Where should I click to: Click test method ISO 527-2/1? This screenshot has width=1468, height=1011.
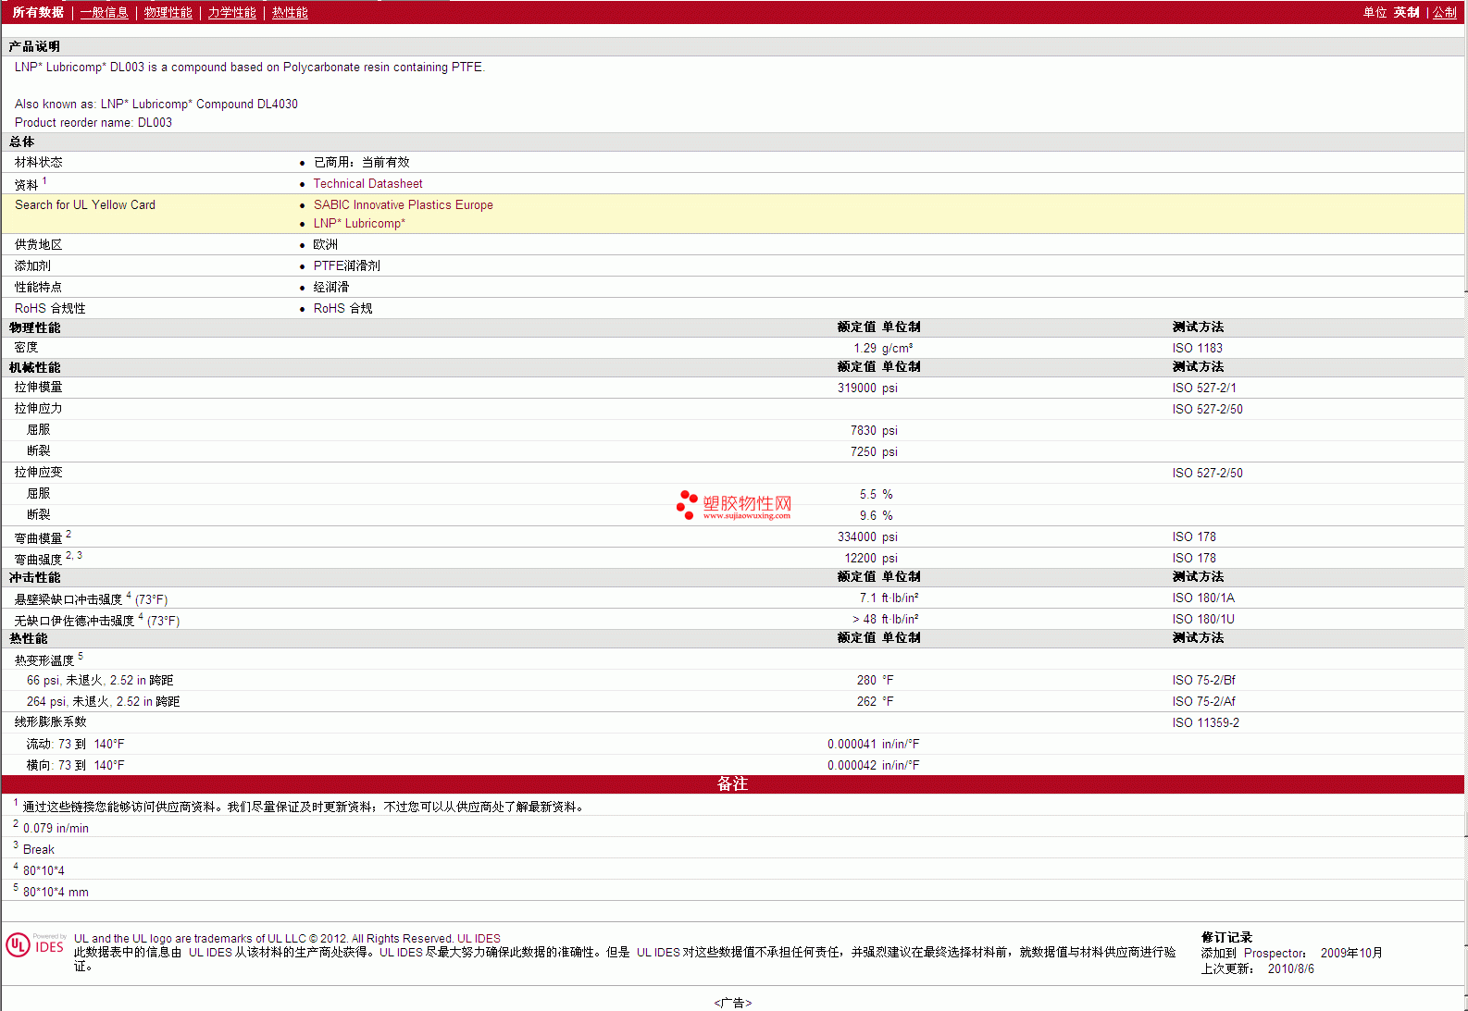tap(1203, 388)
